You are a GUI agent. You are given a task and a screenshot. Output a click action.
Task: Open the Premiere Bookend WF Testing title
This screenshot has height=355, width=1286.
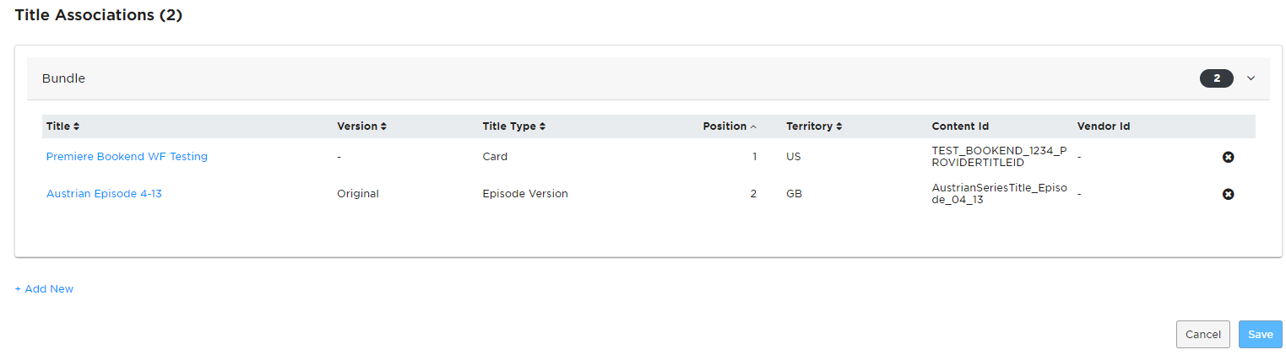pos(127,157)
